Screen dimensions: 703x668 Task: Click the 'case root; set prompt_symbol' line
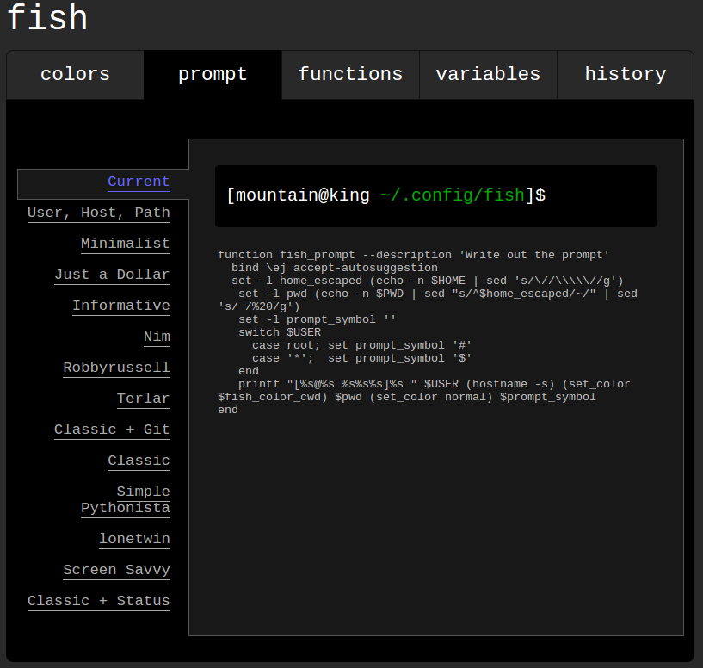pos(361,345)
